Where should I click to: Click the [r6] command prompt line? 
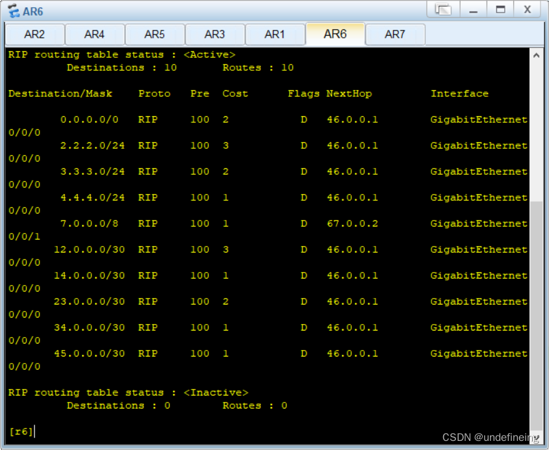click(21, 431)
